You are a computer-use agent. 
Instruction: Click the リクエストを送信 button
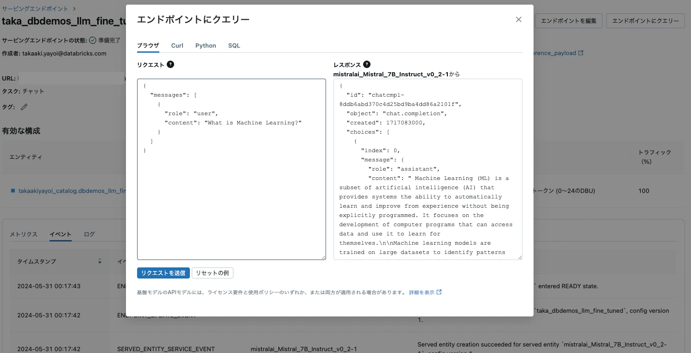(163, 273)
